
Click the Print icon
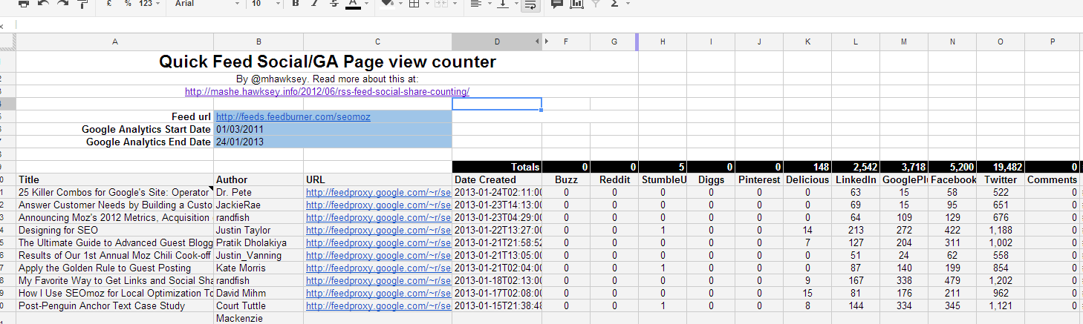pos(23,4)
